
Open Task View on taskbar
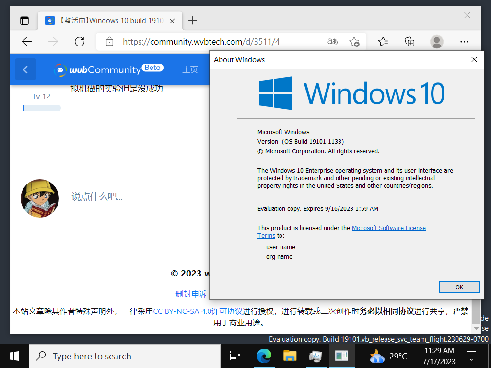[x=235, y=356]
